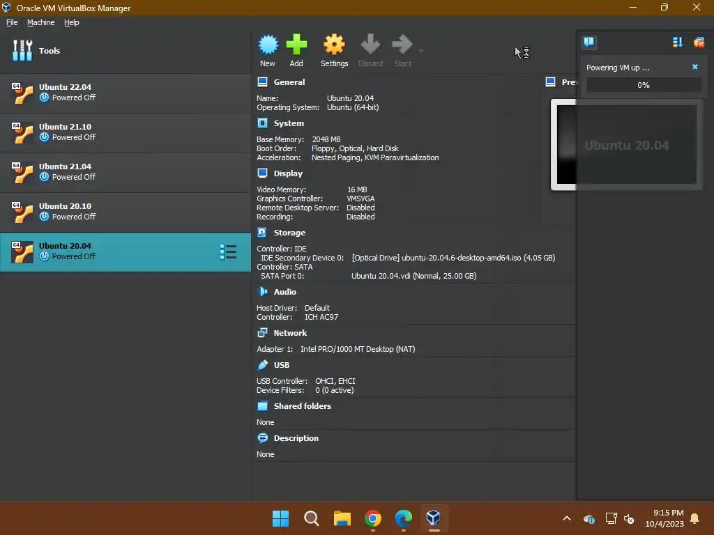Open the Machine menu
Viewport: 714px width, 535px height.
pos(40,22)
